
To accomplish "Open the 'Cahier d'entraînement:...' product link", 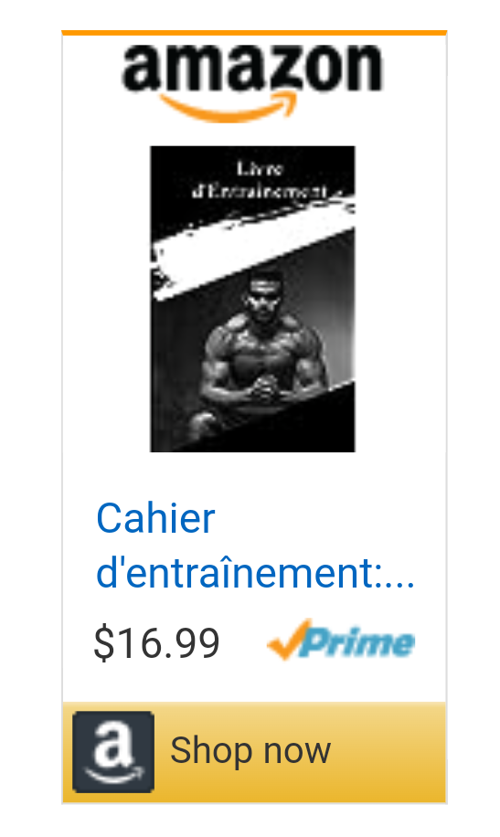I will pos(255,546).
